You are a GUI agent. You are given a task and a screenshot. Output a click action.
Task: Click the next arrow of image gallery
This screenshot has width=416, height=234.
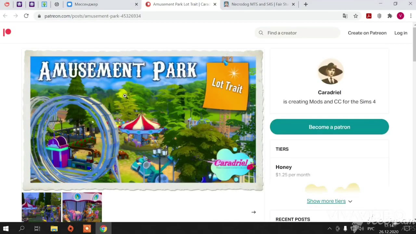[253, 212]
